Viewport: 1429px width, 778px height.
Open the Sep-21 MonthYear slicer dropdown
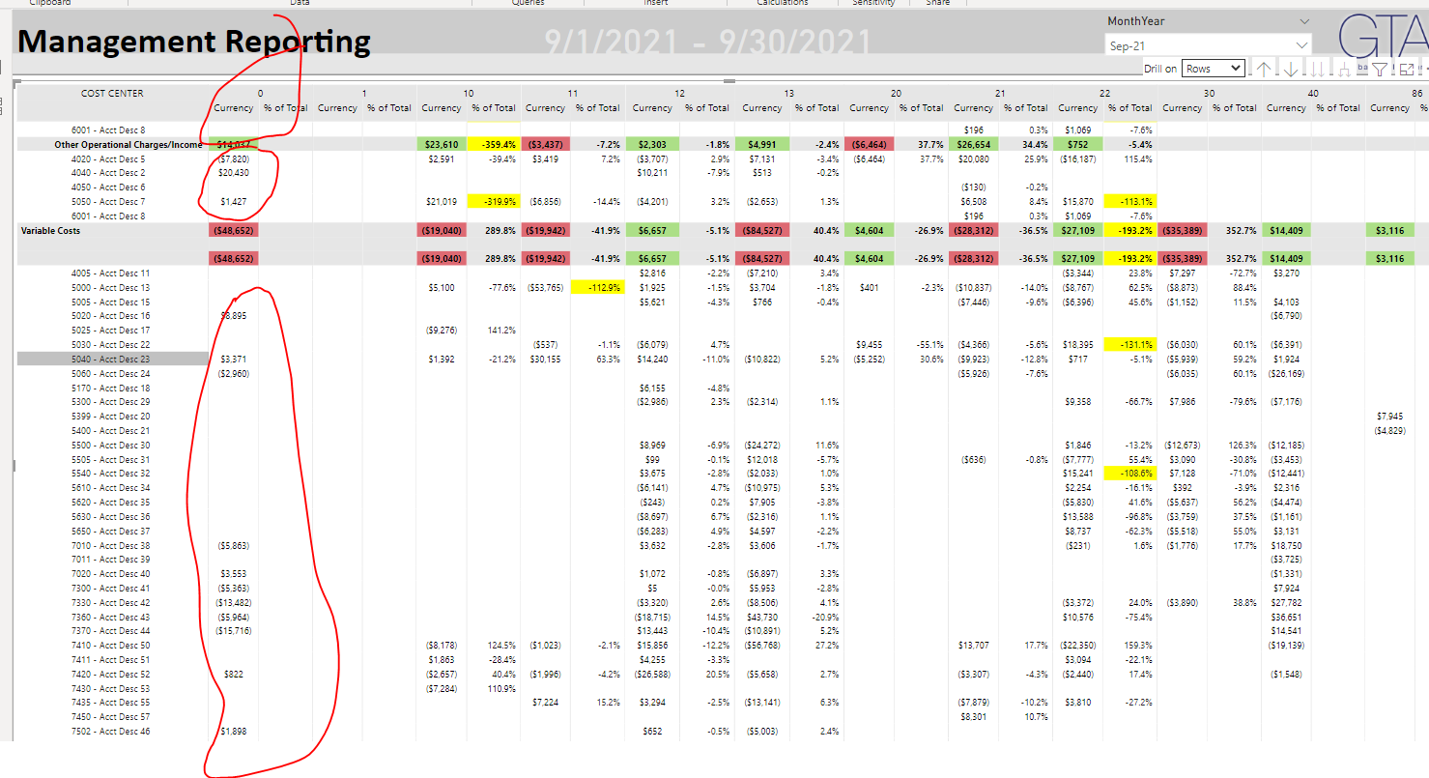[1208, 45]
